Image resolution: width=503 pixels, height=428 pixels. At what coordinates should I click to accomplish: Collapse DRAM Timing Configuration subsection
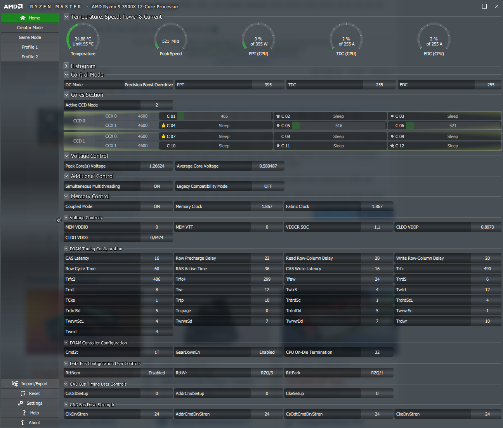(66, 249)
